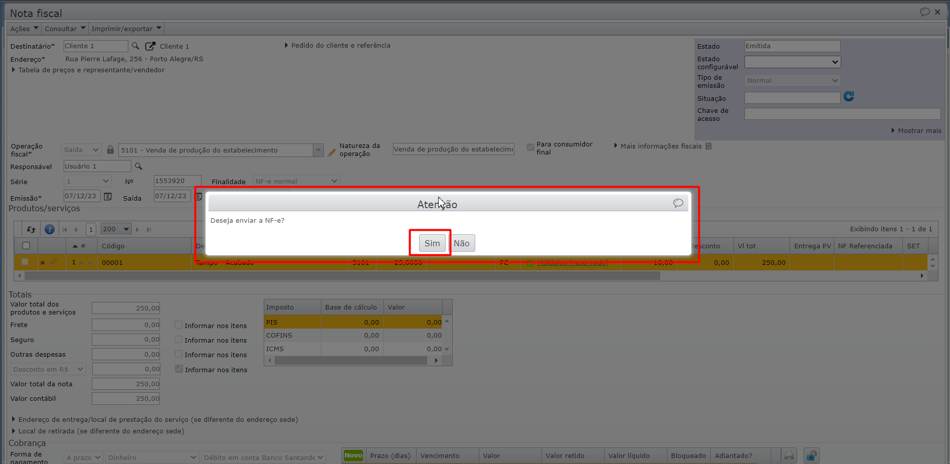950x464 pixels.
Task: Expand Pedido do cliente e referência
Action: (x=337, y=45)
